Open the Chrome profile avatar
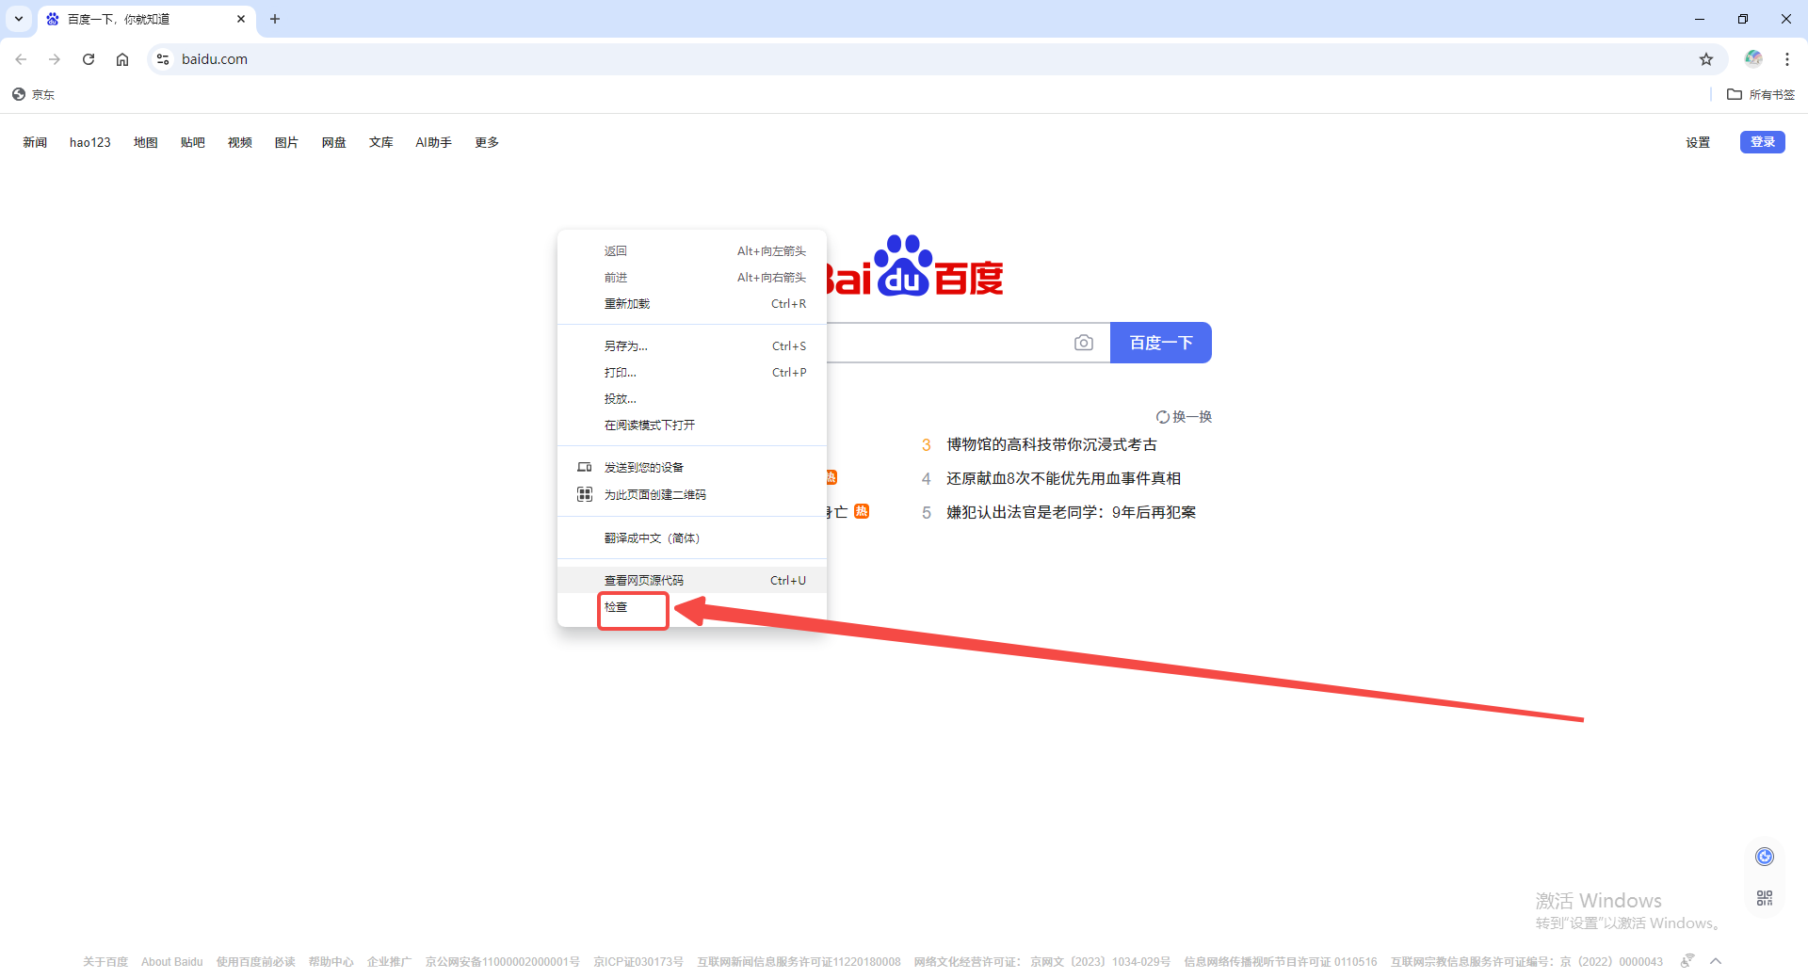This screenshot has height=979, width=1808. click(x=1753, y=58)
